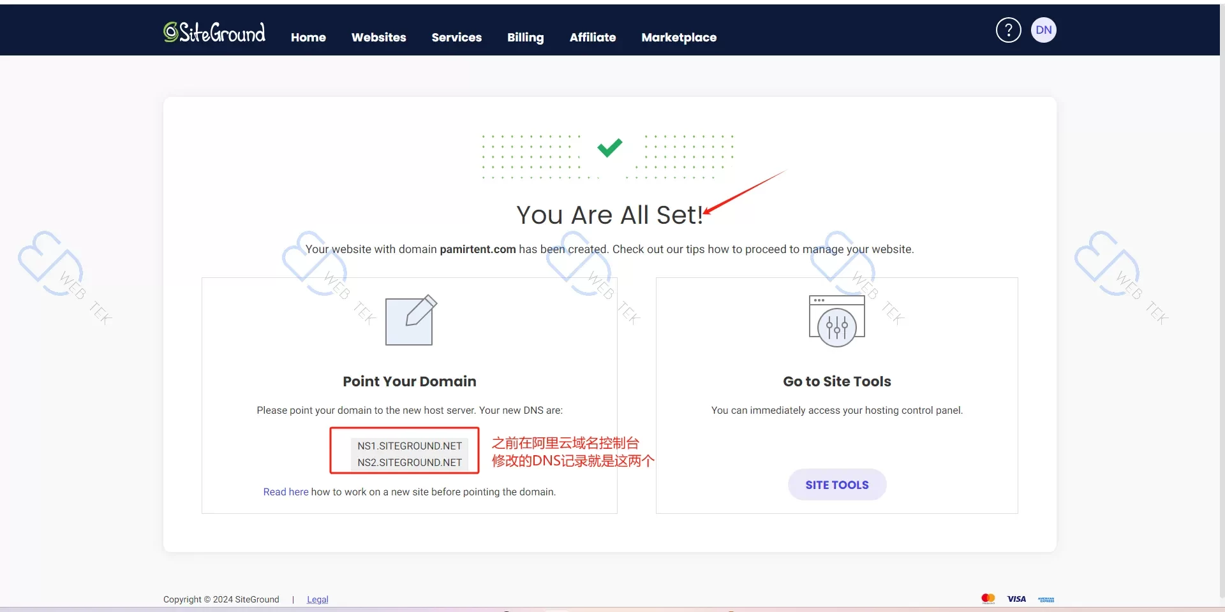Open the Legal footer link
1225x612 pixels.
coord(318,599)
